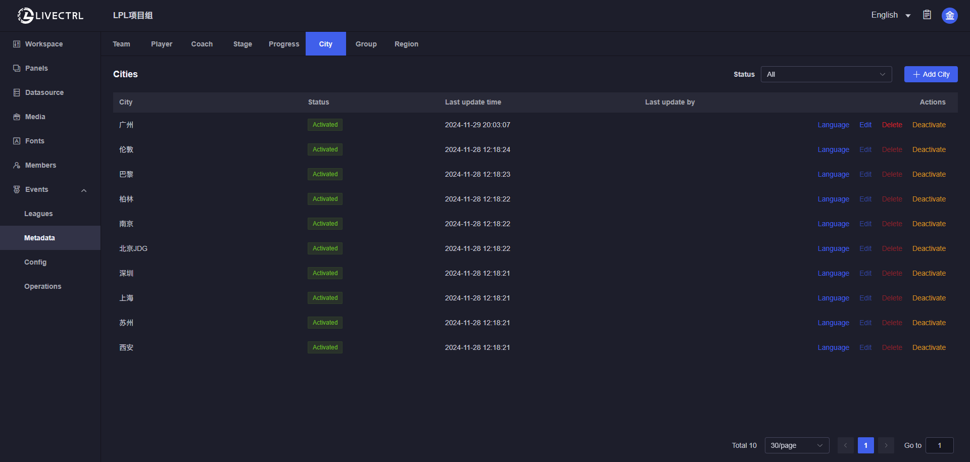Screen dimensions: 970x462
Task: Select the Fonts sidebar icon
Action: coord(17,141)
